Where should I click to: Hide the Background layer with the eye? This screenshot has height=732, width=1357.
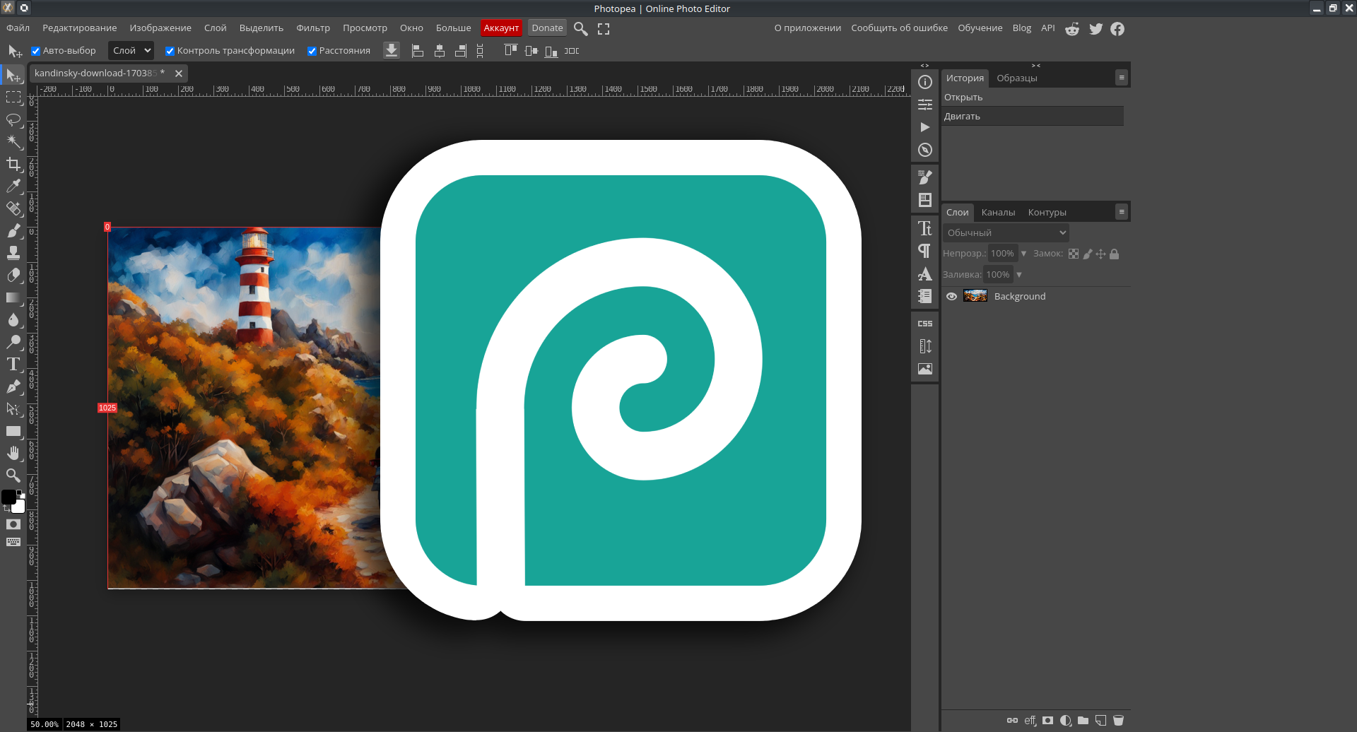click(x=951, y=297)
